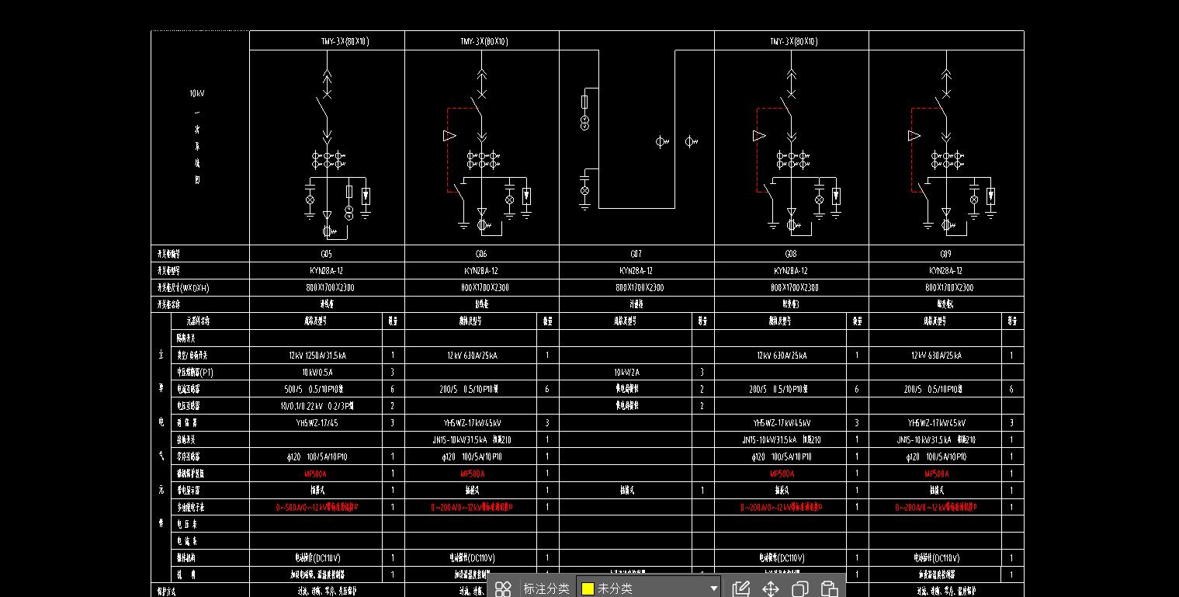The width and height of the screenshot is (1179, 597).
Task: Click the 标注分类 label in toolbar
Action: [x=546, y=588]
